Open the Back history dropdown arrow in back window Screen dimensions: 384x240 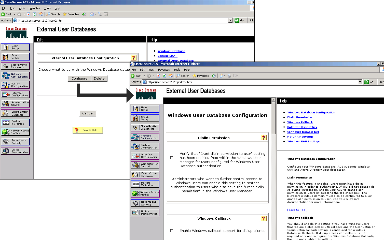pyautogui.click(x=15, y=14)
